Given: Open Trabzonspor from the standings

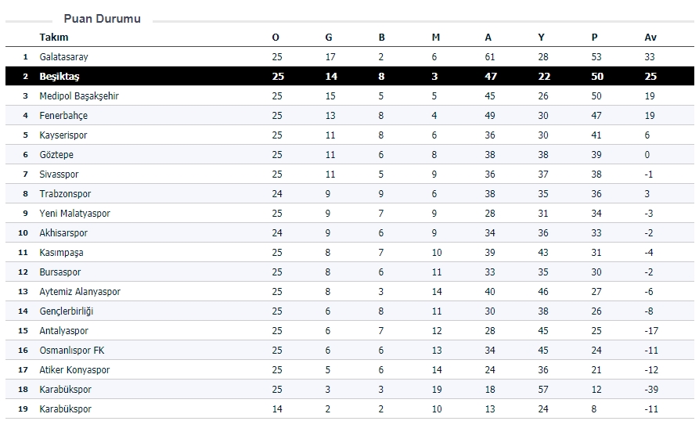Looking at the screenshot, I should click(65, 194).
